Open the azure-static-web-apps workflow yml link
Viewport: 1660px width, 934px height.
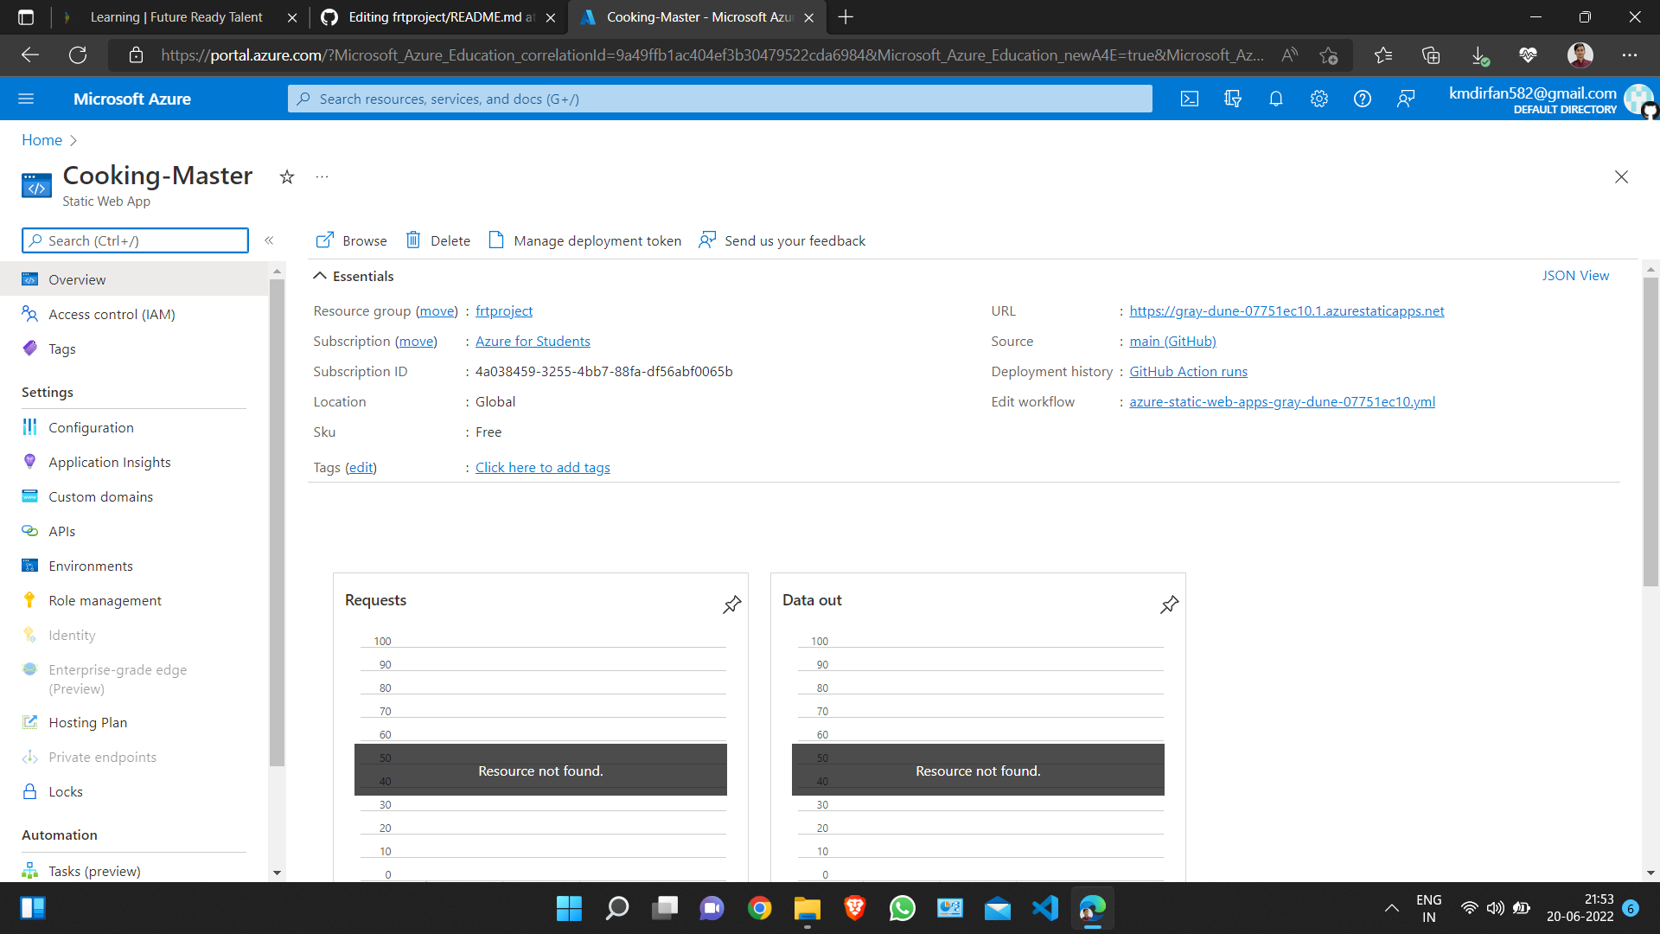tap(1282, 401)
